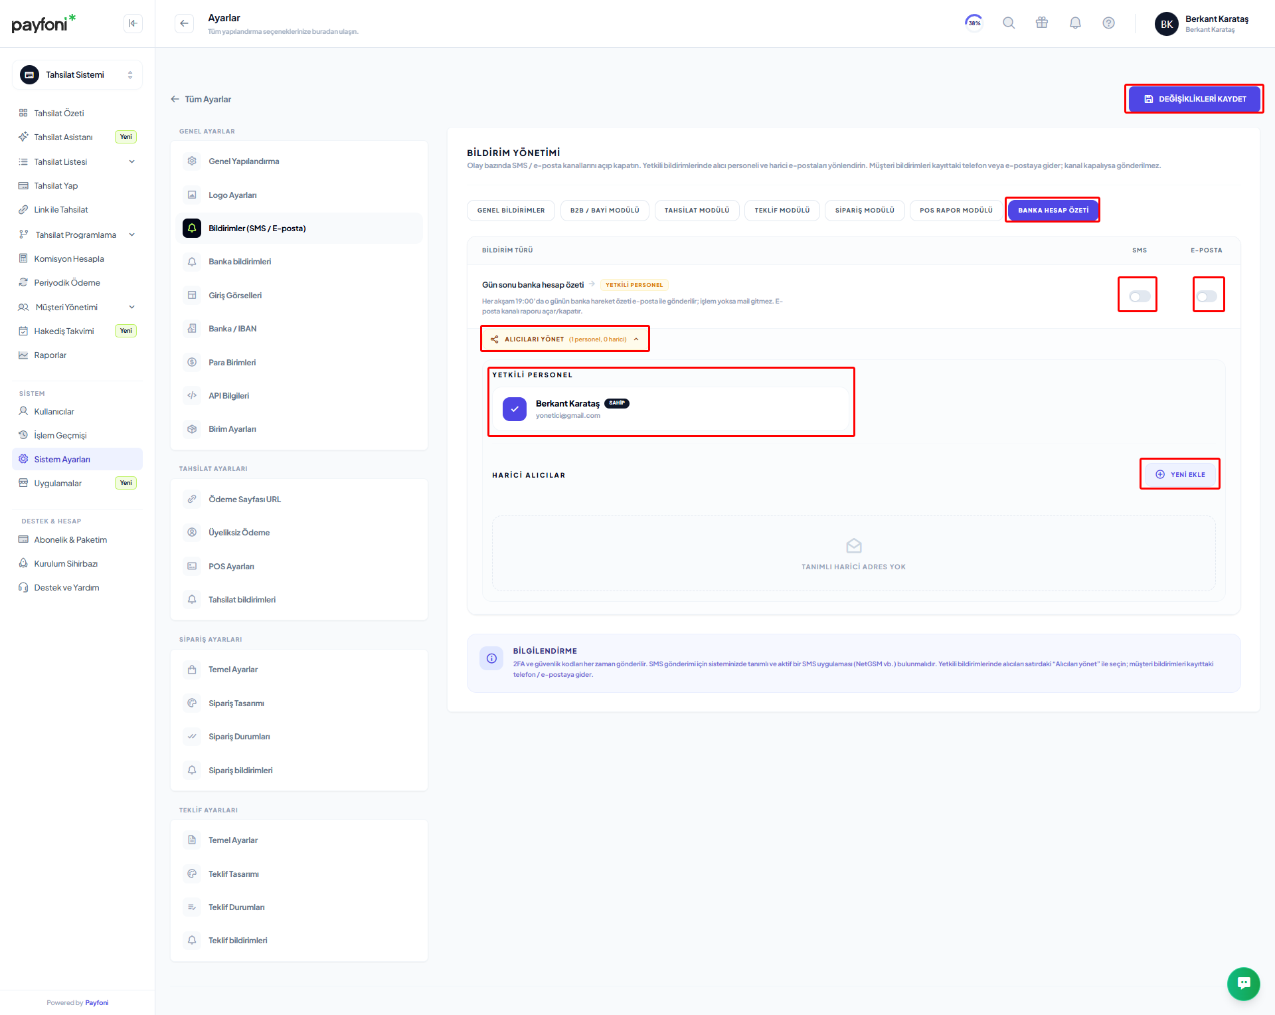Expand the Müşteri Yönetimi submenu
Screen dimensions: 1275x1015
tap(131, 307)
